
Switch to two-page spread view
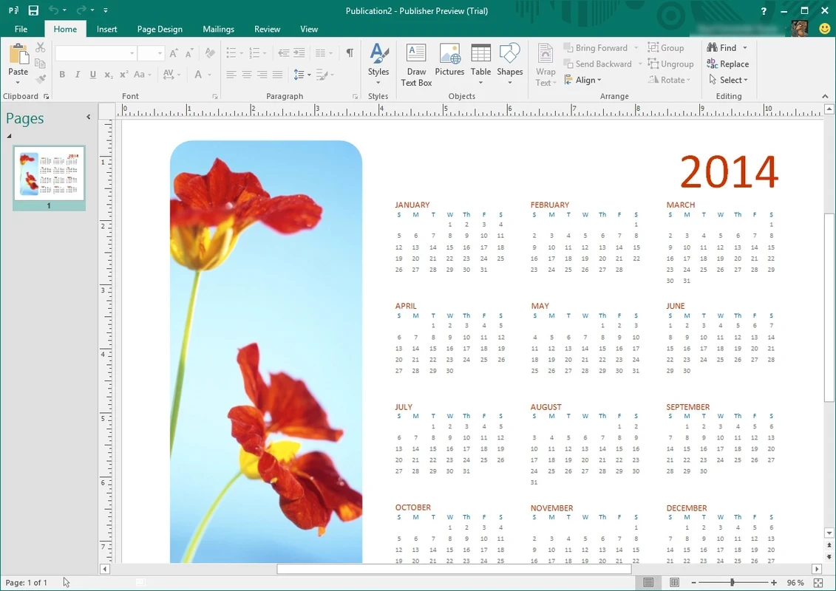pos(674,583)
